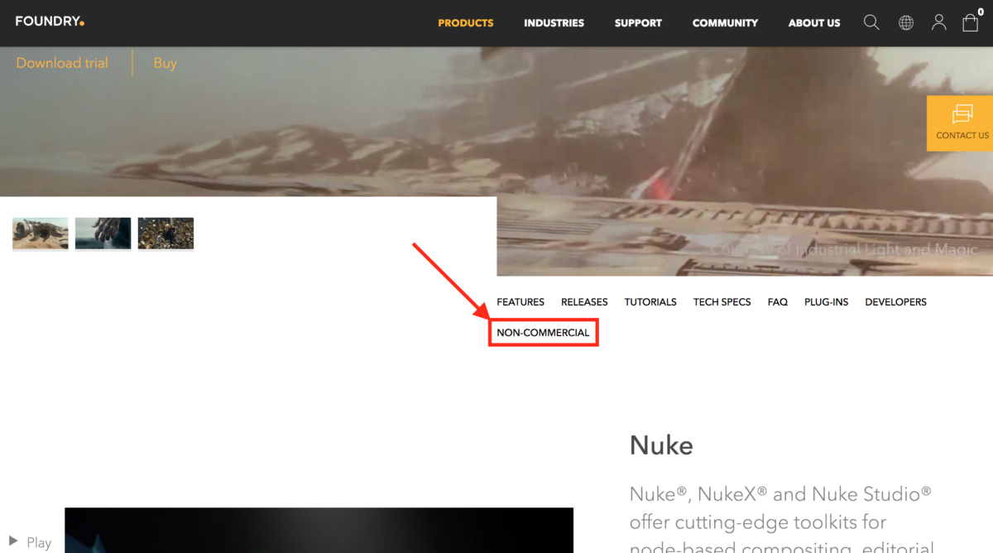Screen dimensions: 993x553
Task: Go to the Releases tab
Action: click(584, 302)
